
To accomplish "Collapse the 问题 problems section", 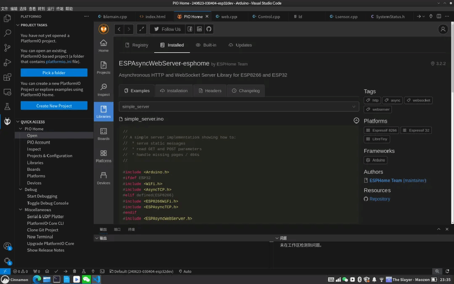I will pyautogui.click(x=277, y=238).
